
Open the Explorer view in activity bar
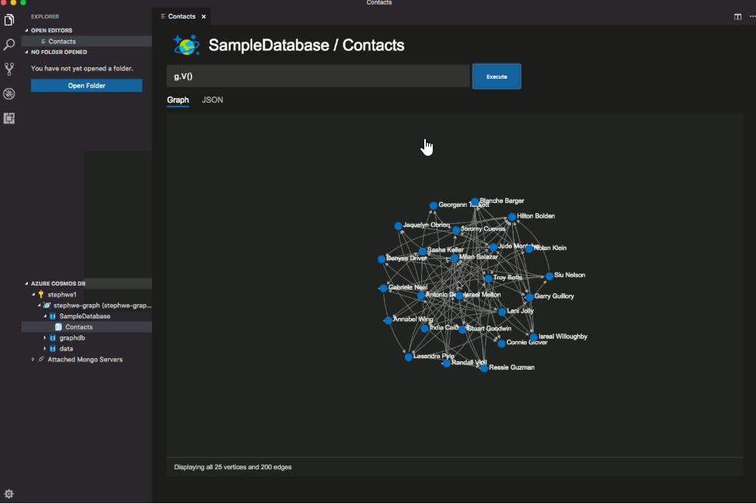coord(9,20)
